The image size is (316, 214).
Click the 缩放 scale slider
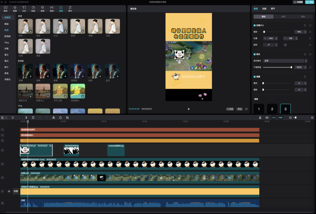(277, 32)
